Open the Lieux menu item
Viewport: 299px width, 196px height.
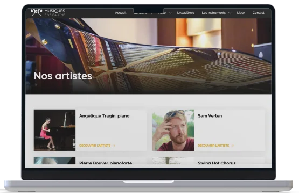(241, 13)
